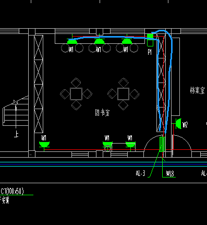Select the top chair of the table nearer the staircase
This screenshot has height=225, width=207.
(x=76, y=82)
